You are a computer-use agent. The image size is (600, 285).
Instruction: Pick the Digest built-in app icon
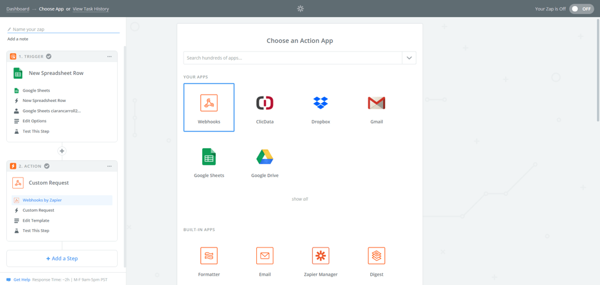376,256
